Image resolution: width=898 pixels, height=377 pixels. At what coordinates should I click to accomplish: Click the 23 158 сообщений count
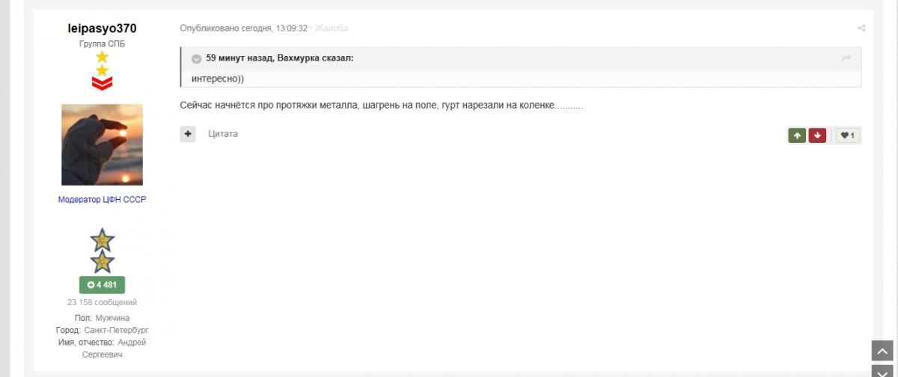click(x=102, y=303)
